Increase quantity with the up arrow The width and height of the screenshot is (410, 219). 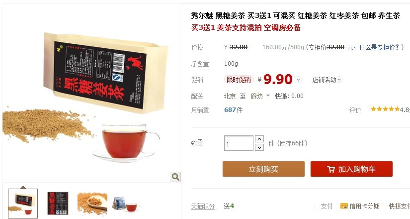[259, 139]
